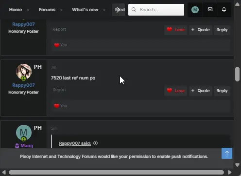Image resolution: width=241 pixels, height=176 pixels.
Task: Love the '7520 last ref num po' post
Action: click(176, 91)
